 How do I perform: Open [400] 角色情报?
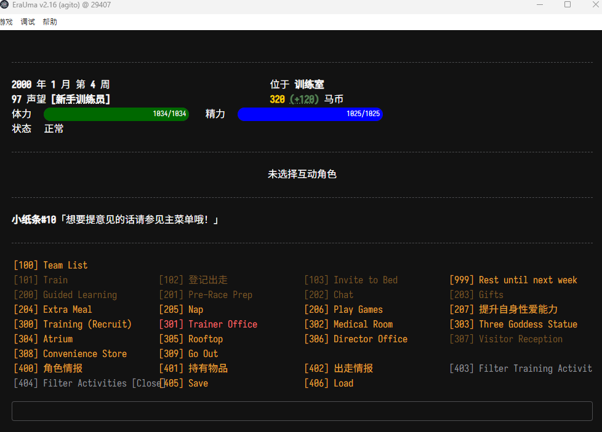pos(48,369)
